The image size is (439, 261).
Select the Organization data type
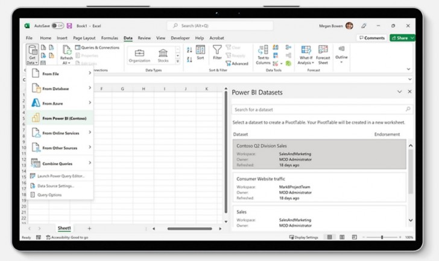[139, 55]
